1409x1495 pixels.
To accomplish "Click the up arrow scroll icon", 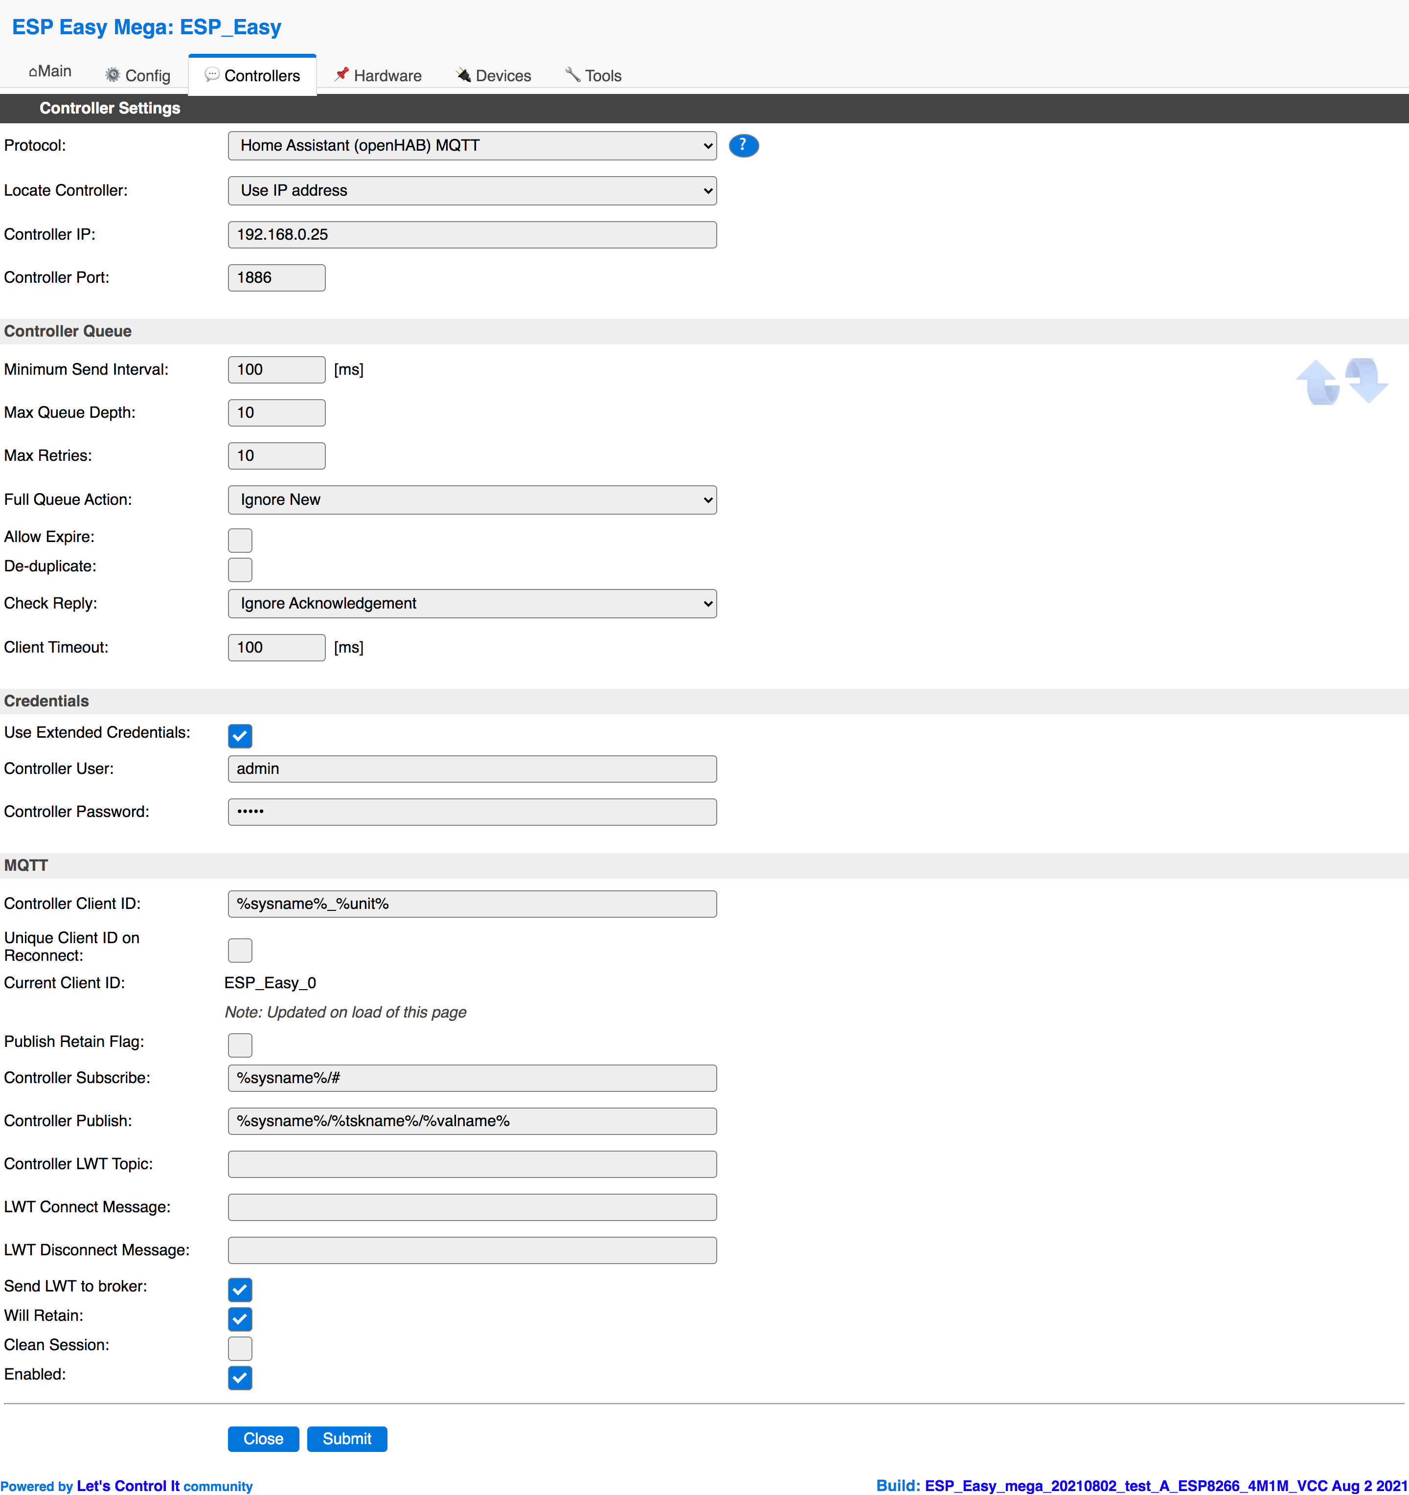I will [x=1318, y=382].
